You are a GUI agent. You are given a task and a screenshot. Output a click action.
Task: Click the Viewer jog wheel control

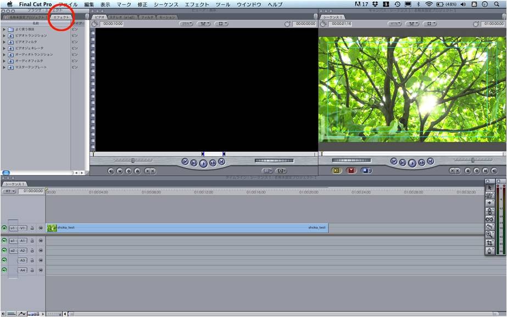pos(274,160)
